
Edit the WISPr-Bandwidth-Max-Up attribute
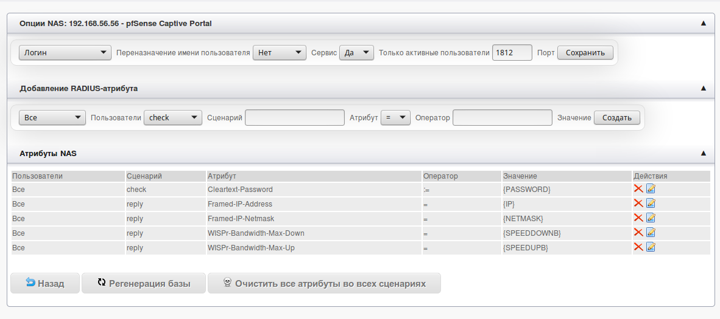pyautogui.click(x=651, y=247)
